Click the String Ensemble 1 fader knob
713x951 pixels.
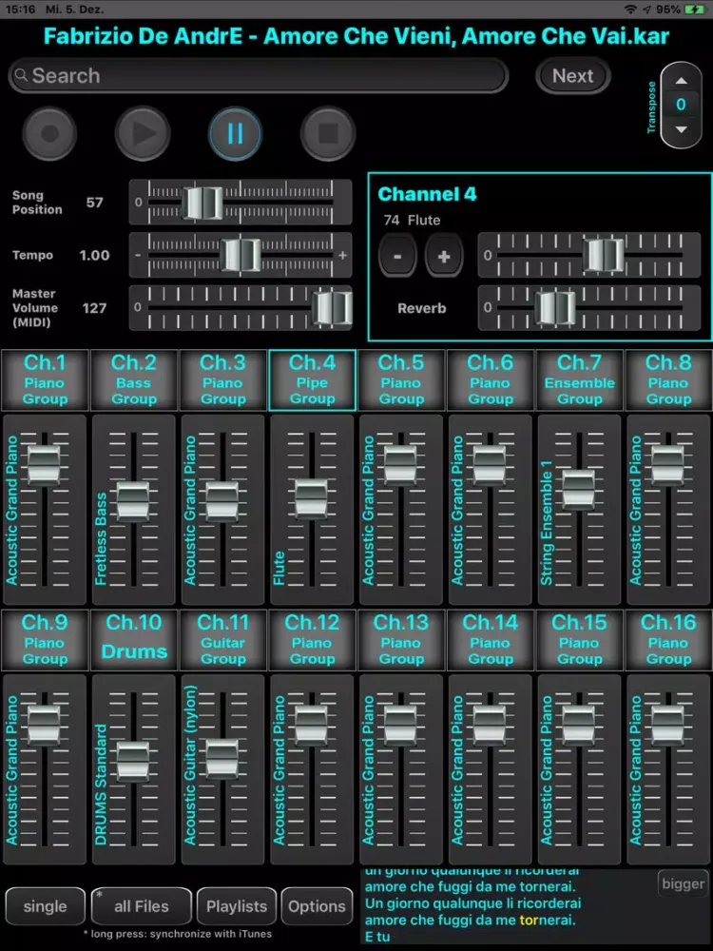pyautogui.click(x=578, y=490)
